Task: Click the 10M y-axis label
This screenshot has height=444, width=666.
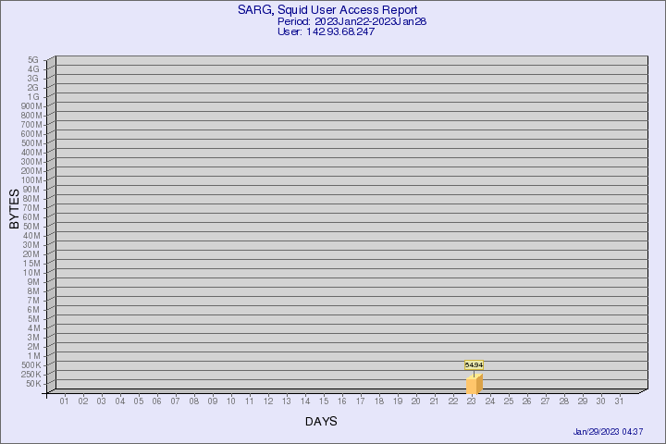Action: tap(31, 273)
